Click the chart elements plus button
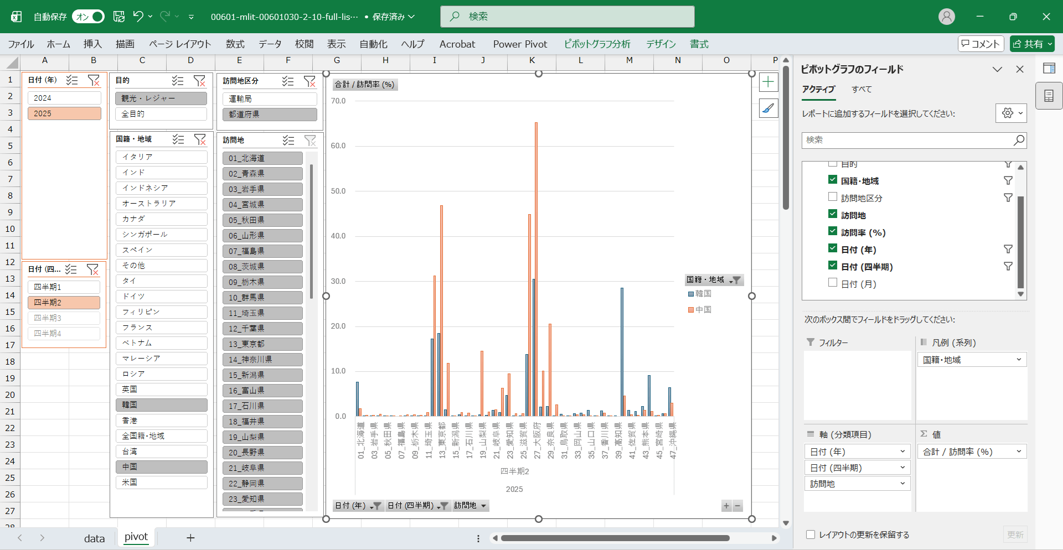Screen dimensions: 1063x550 pyautogui.click(x=768, y=82)
